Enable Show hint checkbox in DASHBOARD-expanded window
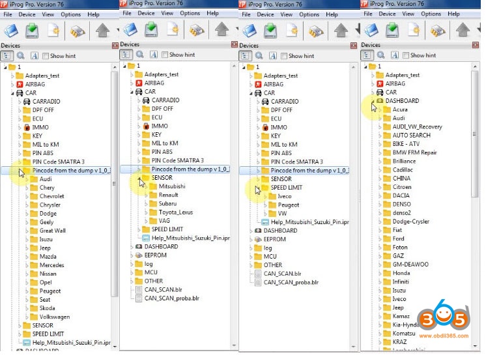This screenshot has width=486, height=359. pyautogui.click(x=406, y=55)
